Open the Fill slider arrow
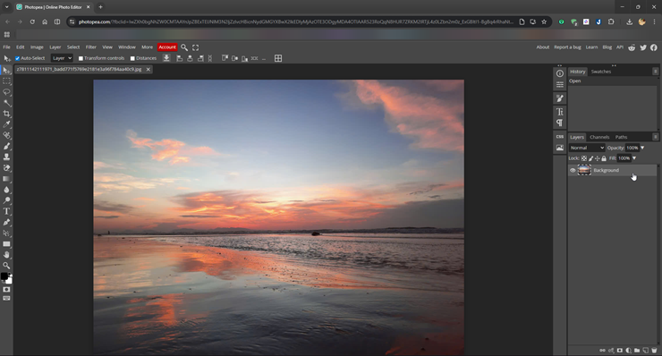Viewport: 662px width, 356px height. coord(634,158)
